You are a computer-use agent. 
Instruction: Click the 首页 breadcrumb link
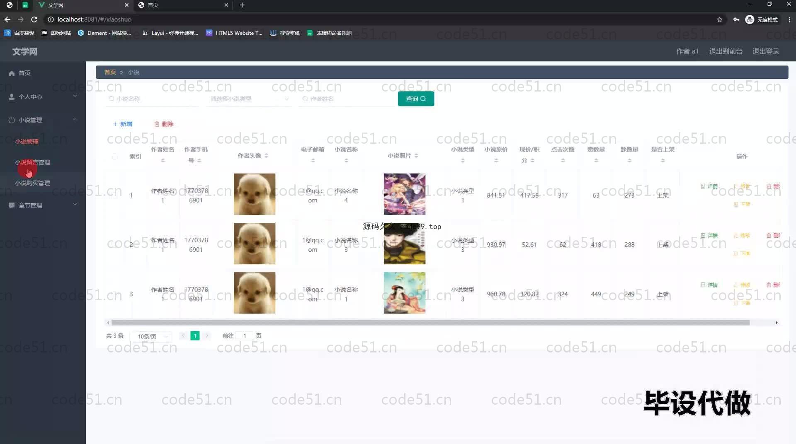tap(110, 72)
